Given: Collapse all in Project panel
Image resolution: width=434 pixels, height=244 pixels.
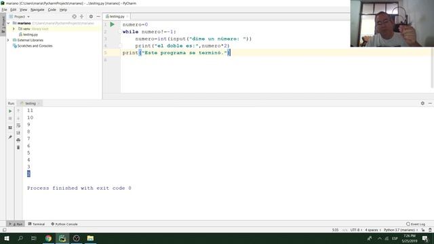Looking at the screenshot, I should pyautogui.click(x=81, y=16).
